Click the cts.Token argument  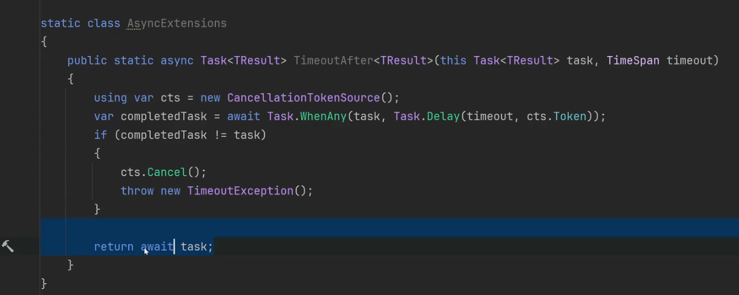[569, 116]
